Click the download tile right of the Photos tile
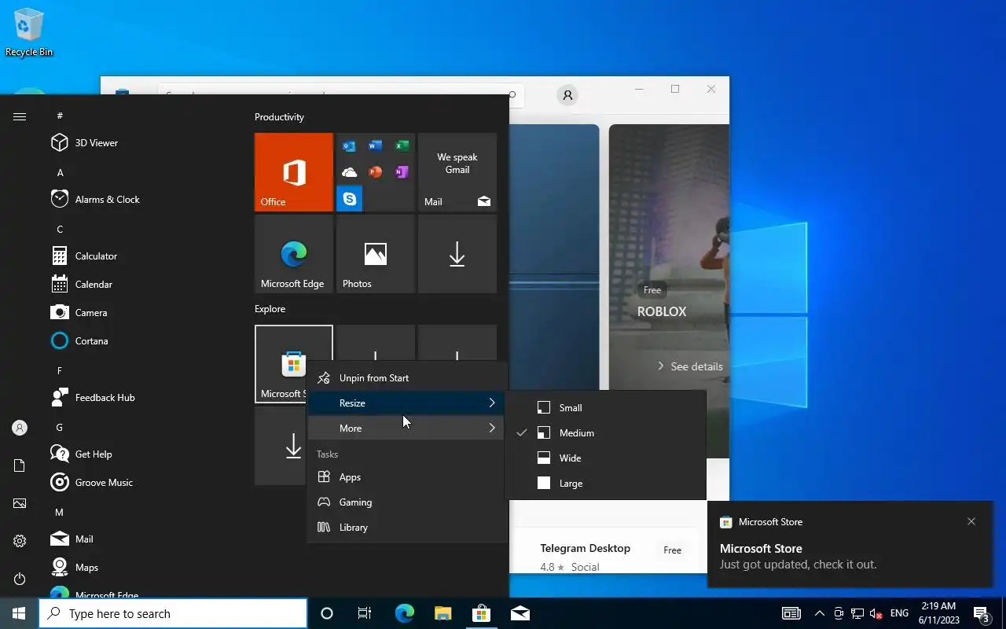This screenshot has height=629, width=1006. tap(457, 254)
